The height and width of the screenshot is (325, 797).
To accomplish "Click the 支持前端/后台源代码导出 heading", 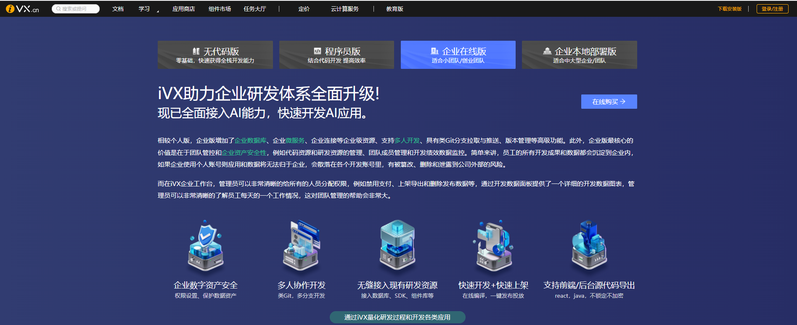I will 589,286.
